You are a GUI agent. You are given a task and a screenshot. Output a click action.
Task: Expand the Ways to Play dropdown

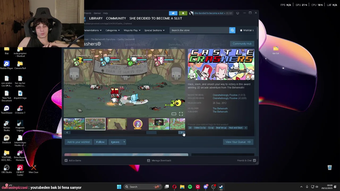point(132,30)
